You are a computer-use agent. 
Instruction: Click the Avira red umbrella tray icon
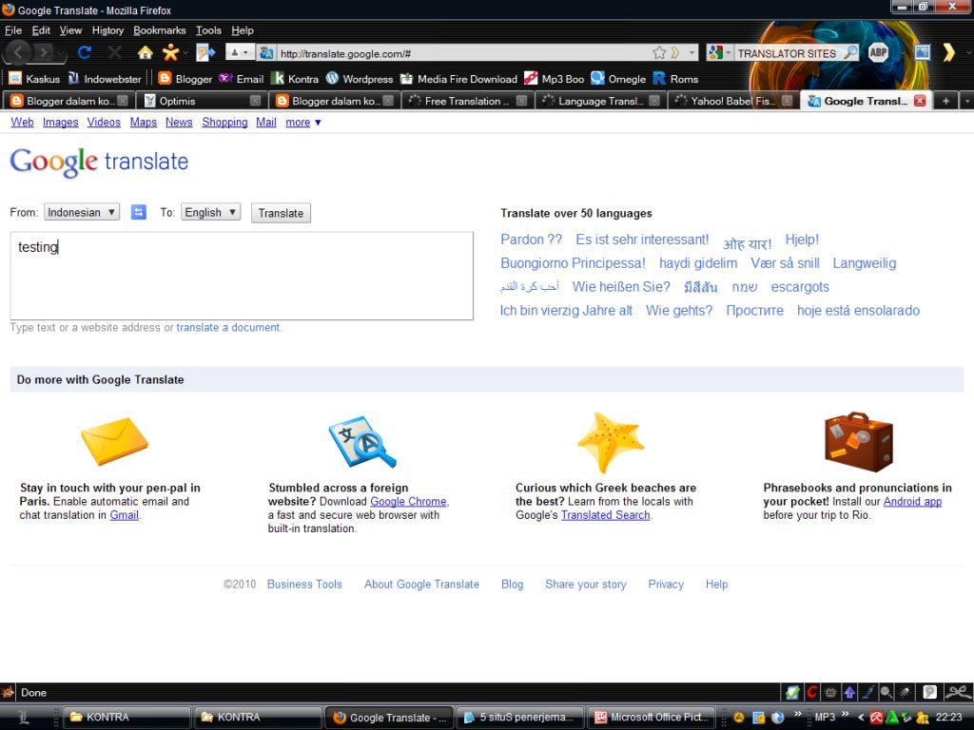876,718
